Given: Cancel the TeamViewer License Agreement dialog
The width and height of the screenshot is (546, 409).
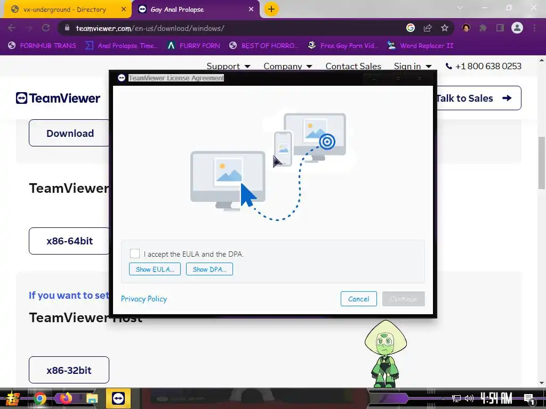Looking at the screenshot, I should point(359,299).
